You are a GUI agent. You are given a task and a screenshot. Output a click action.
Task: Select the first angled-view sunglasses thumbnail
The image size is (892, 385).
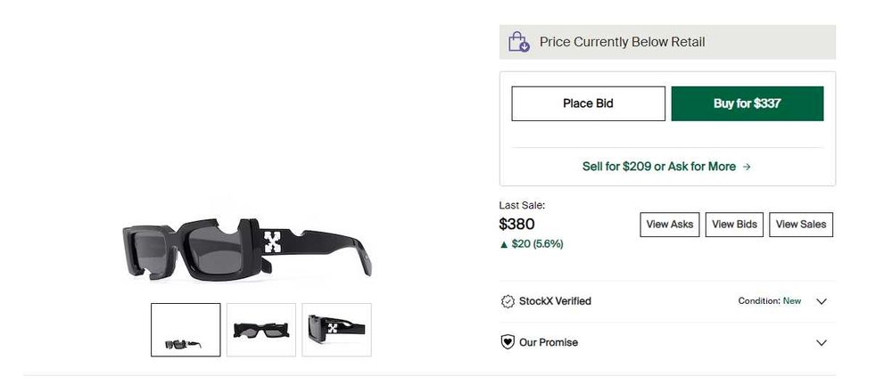(x=186, y=330)
